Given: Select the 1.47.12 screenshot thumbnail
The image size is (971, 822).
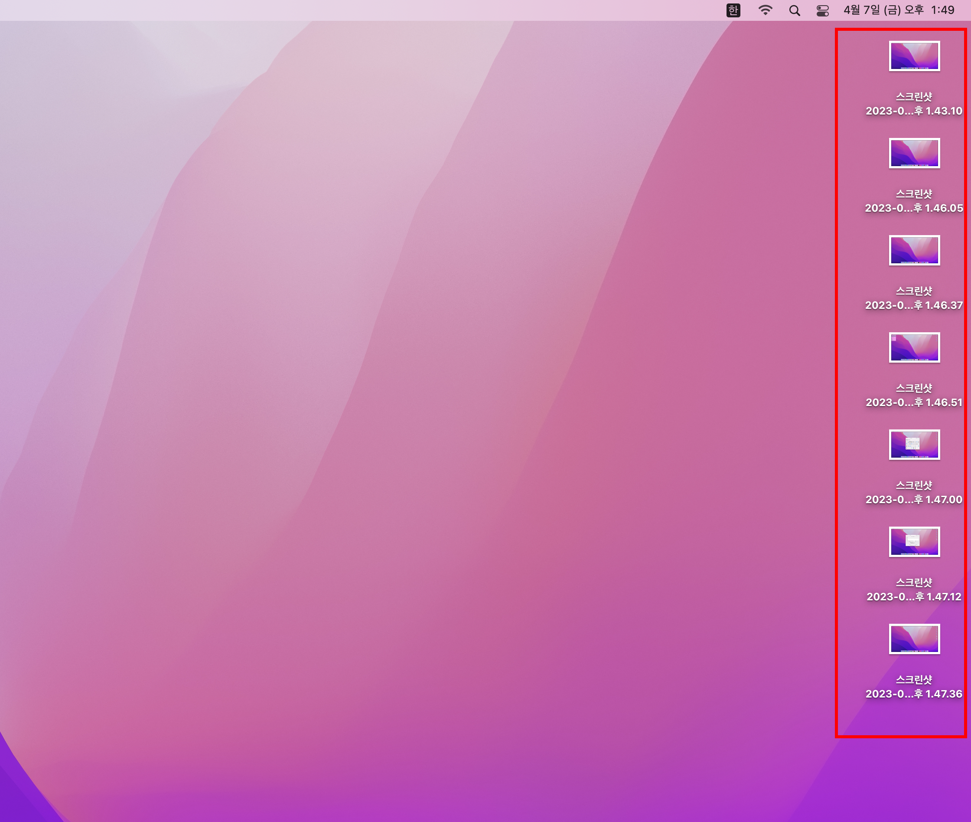Looking at the screenshot, I should point(914,541).
